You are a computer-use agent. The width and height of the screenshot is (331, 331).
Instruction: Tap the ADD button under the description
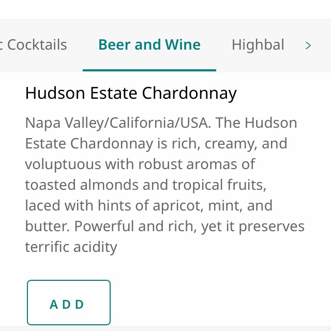[68, 303]
